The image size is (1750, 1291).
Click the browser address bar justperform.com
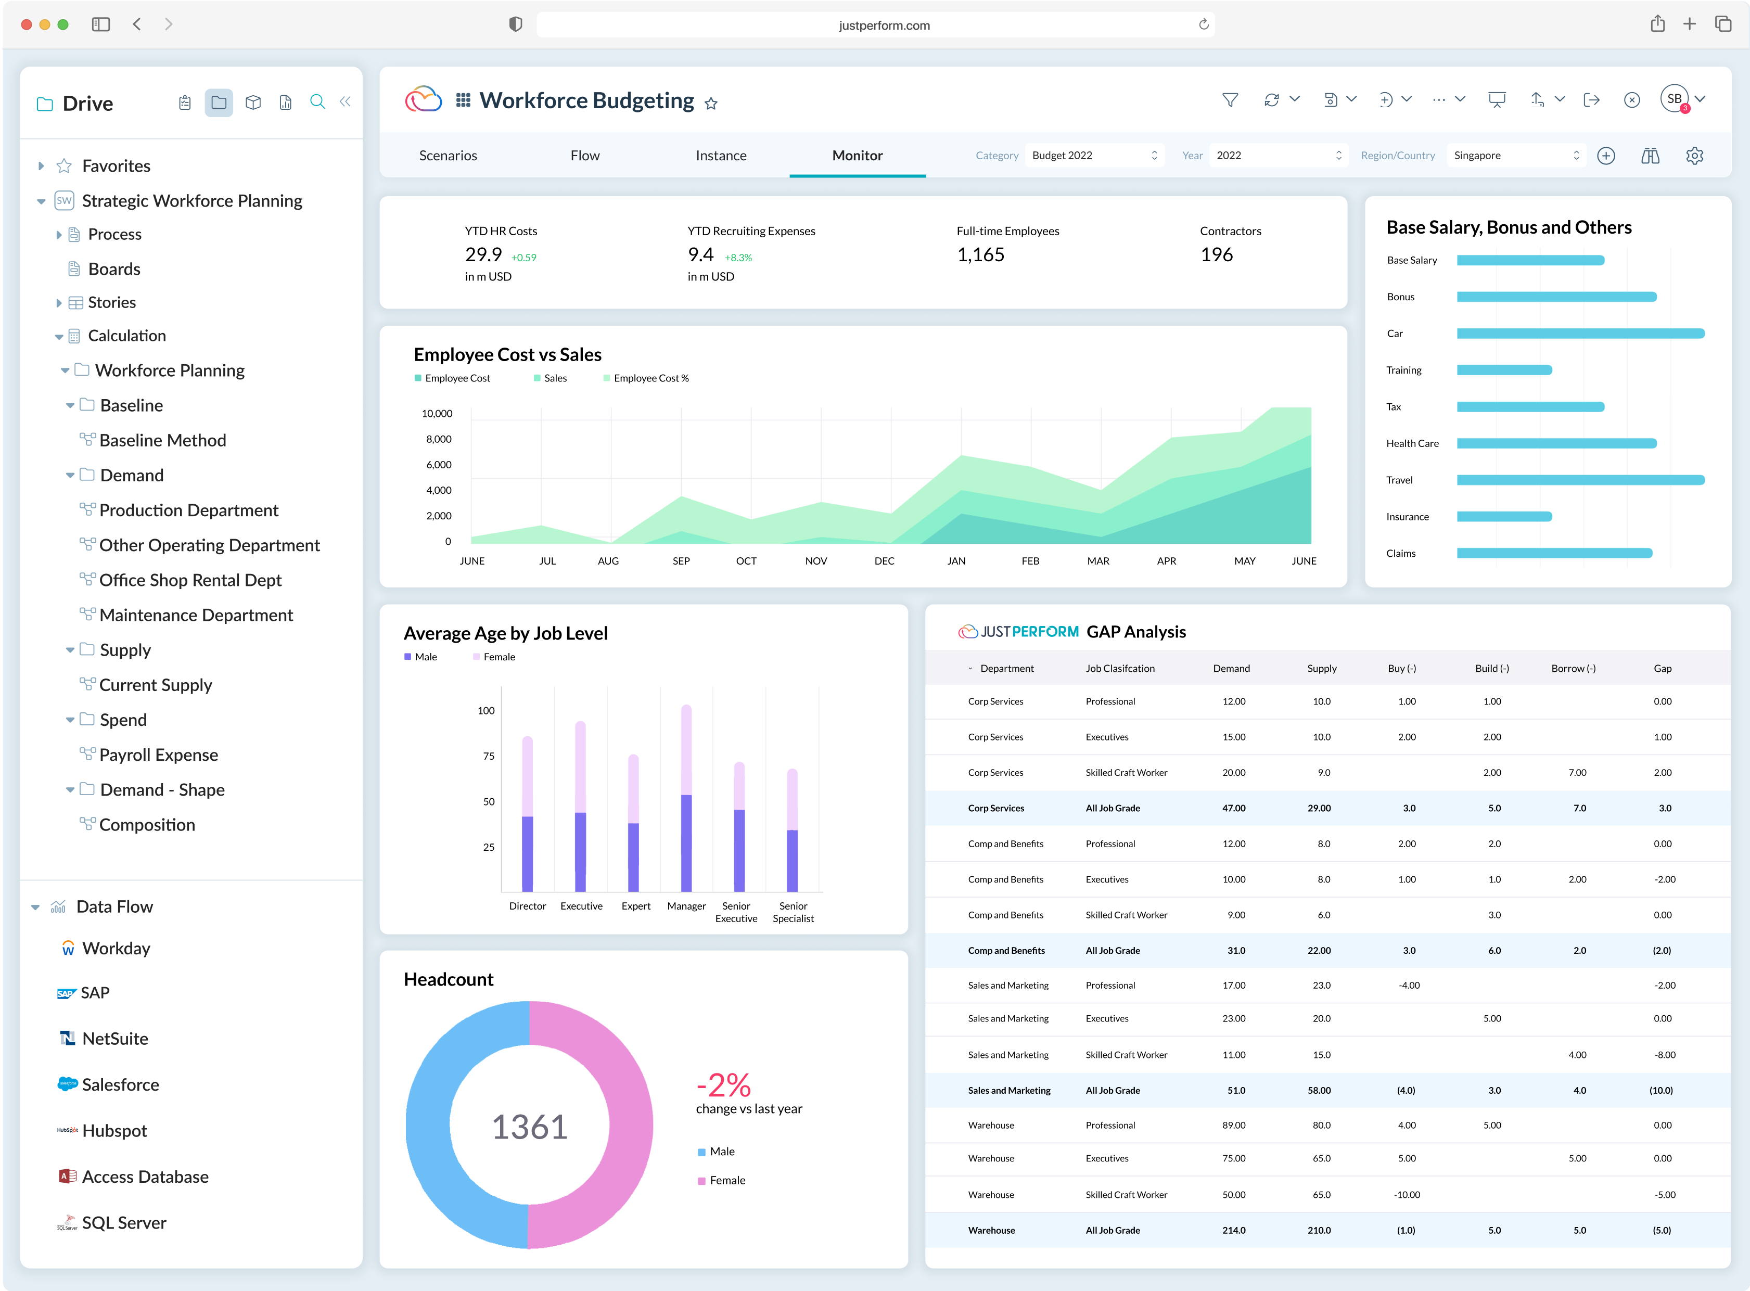tap(883, 25)
